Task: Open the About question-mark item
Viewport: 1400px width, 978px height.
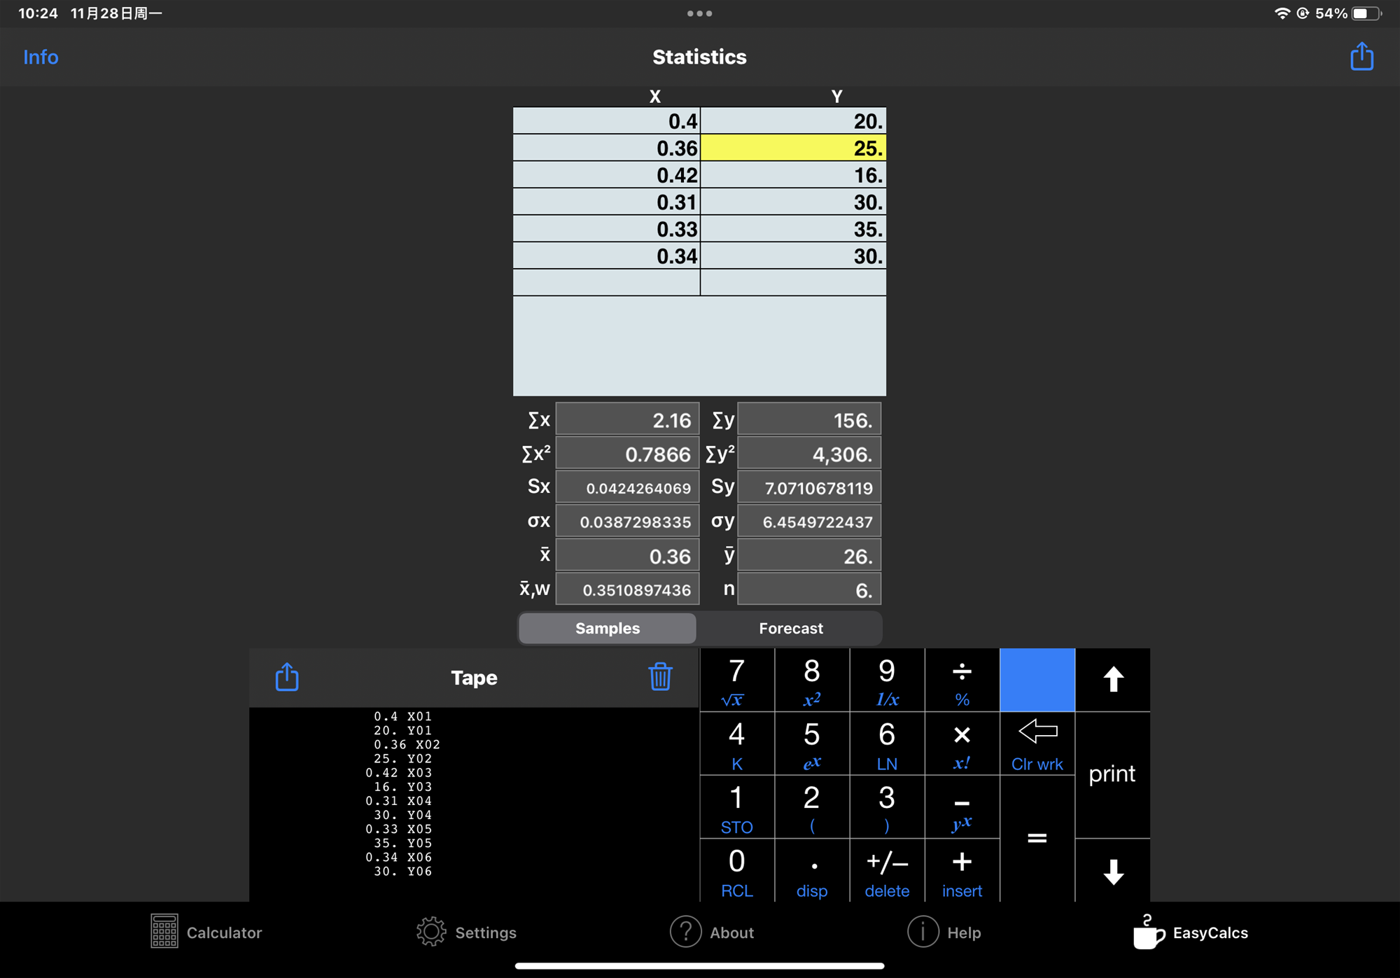Action: [x=712, y=932]
